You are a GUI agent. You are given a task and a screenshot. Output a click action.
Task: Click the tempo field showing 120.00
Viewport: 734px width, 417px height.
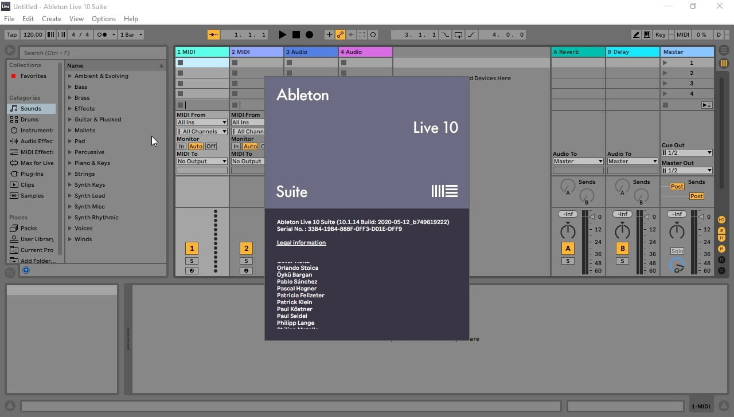tap(33, 34)
